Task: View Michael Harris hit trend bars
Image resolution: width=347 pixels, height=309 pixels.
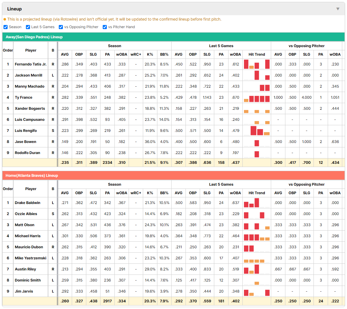Action: coord(257,236)
